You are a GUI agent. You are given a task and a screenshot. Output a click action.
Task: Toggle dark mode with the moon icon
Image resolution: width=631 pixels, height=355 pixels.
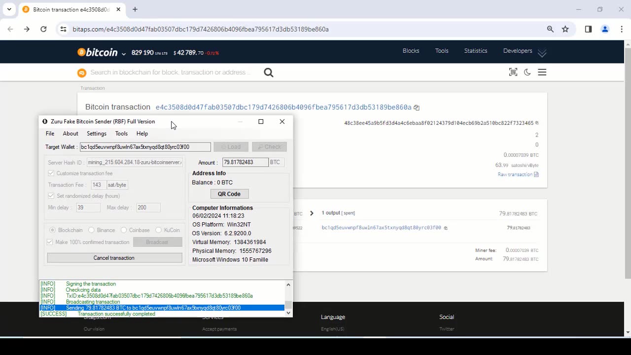pos(527,72)
